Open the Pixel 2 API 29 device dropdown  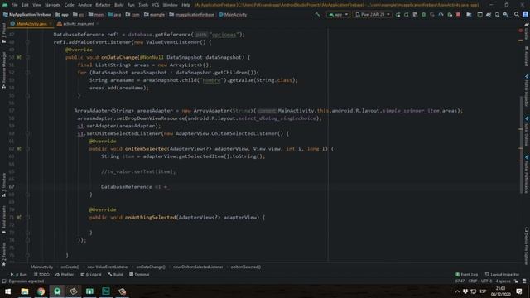(x=373, y=15)
